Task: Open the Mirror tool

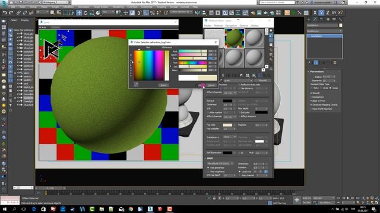Action: 198,13
